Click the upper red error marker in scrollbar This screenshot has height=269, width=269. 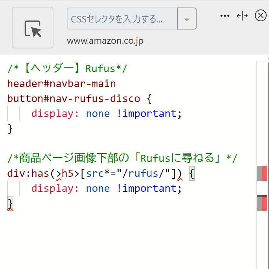point(264,173)
